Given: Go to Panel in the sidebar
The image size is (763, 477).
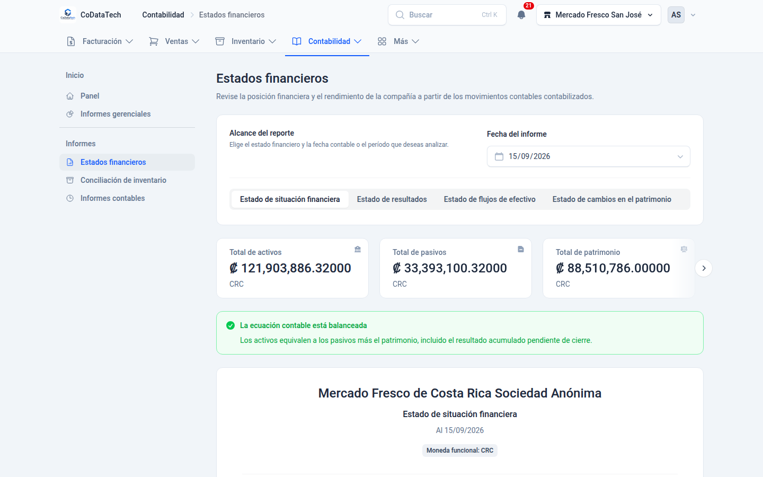Looking at the screenshot, I should coord(127,96).
